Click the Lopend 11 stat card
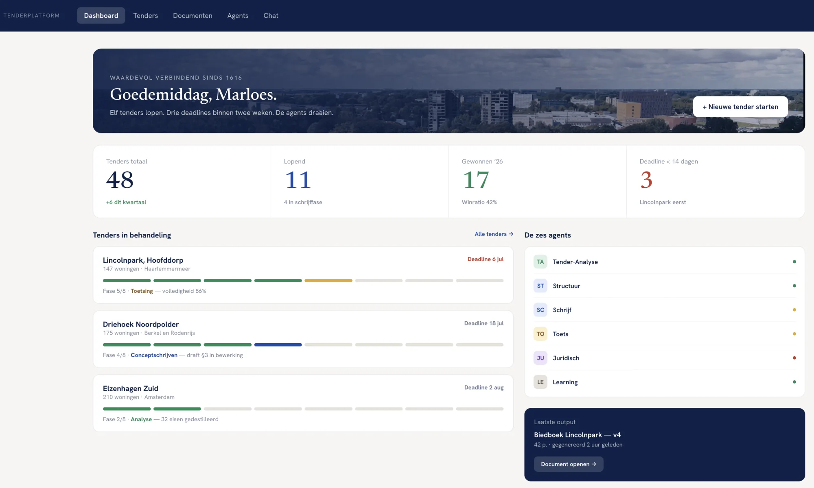The image size is (814, 488). [360, 181]
